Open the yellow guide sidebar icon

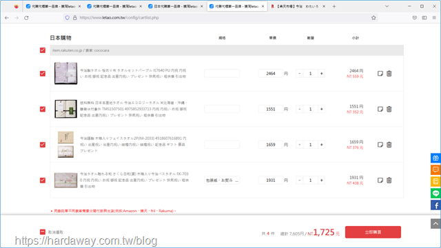435,182
